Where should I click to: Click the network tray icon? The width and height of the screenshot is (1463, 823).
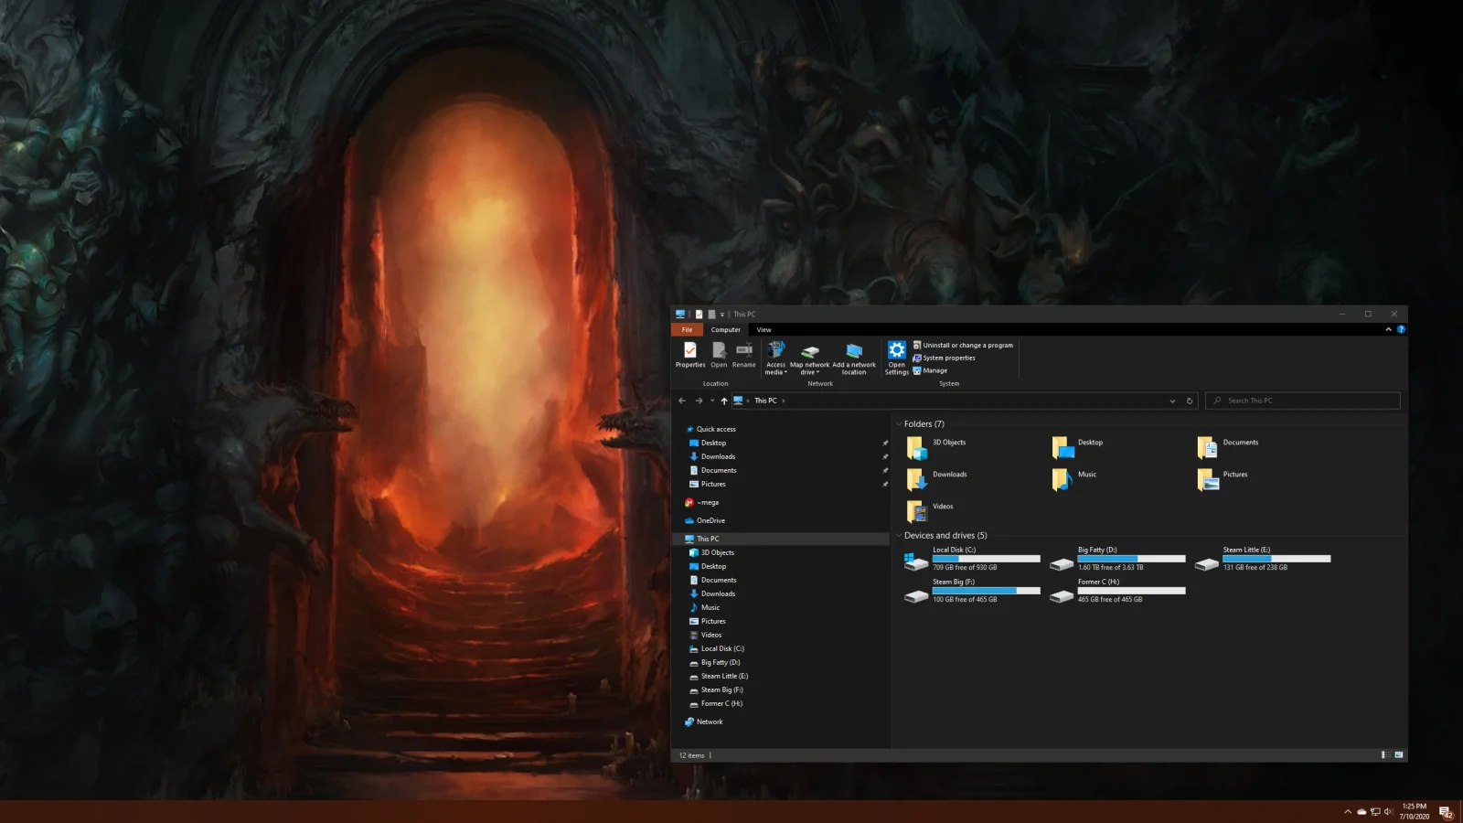1375,812
